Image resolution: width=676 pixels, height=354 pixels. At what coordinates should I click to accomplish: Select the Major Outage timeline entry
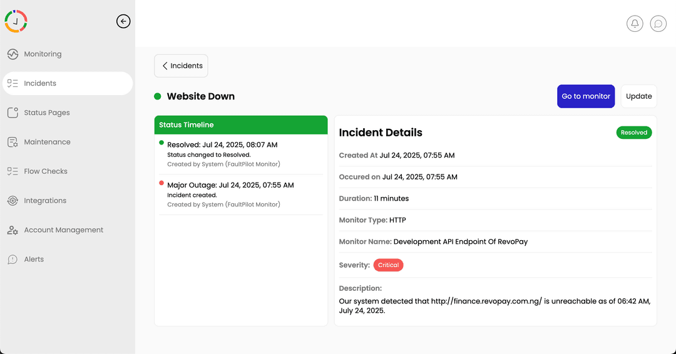(241, 195)
